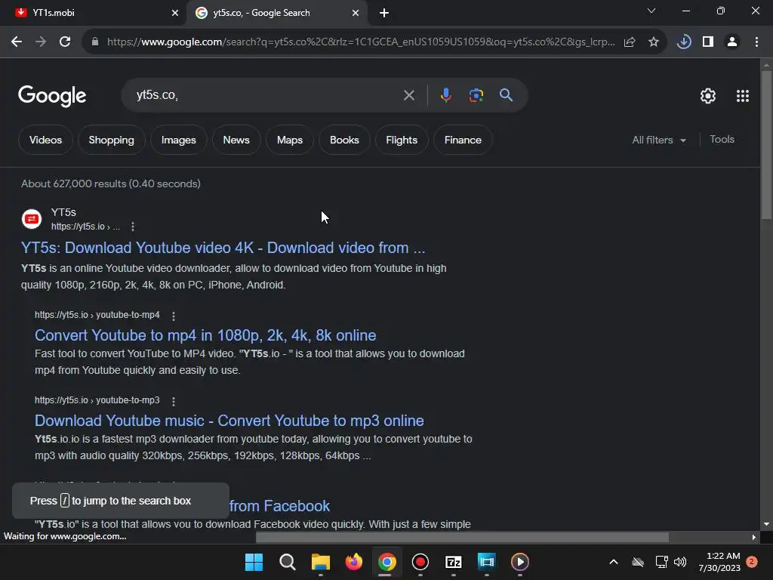The width and height of the screenshot is (773, 580).
Task: Search by image with Google Lens
Action: coord(476,95)
